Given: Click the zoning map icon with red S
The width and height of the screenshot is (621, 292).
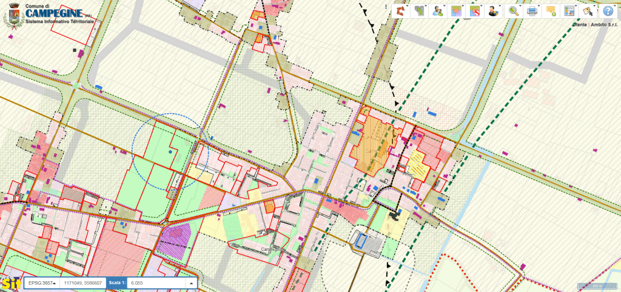Looking at the screenshot, I should [475, 11].
